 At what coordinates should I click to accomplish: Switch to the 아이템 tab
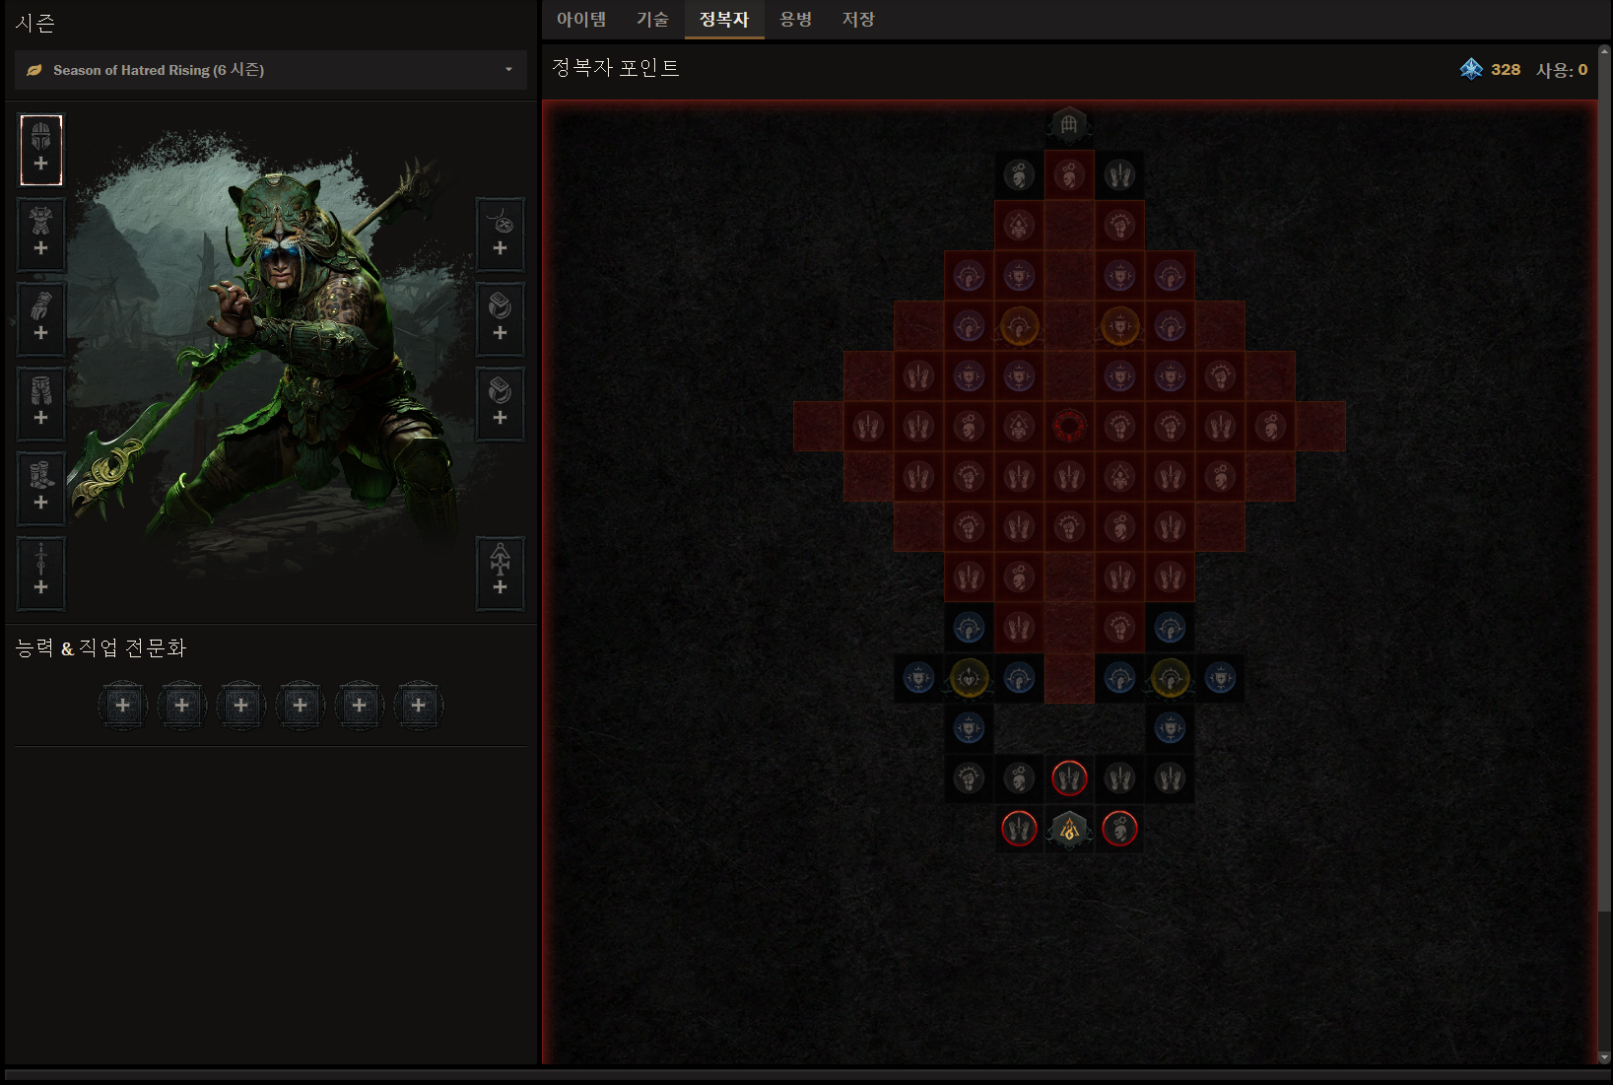click(581, 19)
